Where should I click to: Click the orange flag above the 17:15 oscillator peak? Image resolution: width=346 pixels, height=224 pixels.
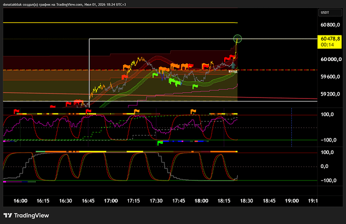(136, 111)
